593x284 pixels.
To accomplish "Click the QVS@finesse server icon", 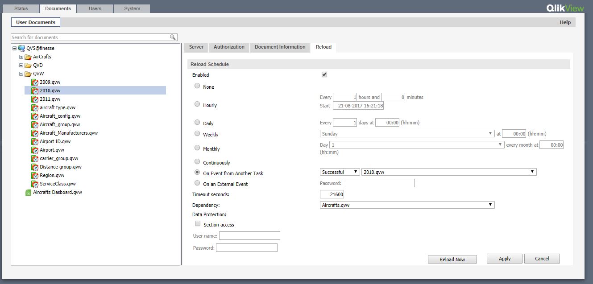I will 21,48.
